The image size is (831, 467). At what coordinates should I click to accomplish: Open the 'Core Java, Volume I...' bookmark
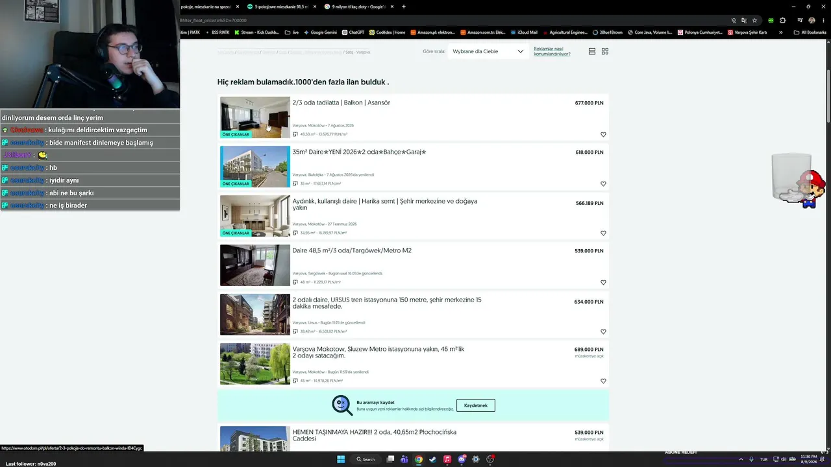point(650,32)
